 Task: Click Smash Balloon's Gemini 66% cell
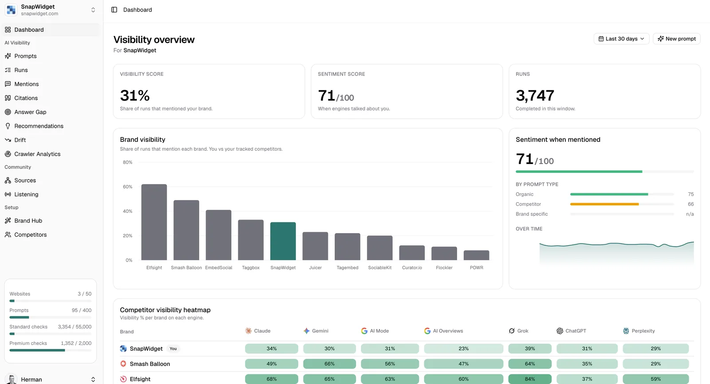coord(330,364)
